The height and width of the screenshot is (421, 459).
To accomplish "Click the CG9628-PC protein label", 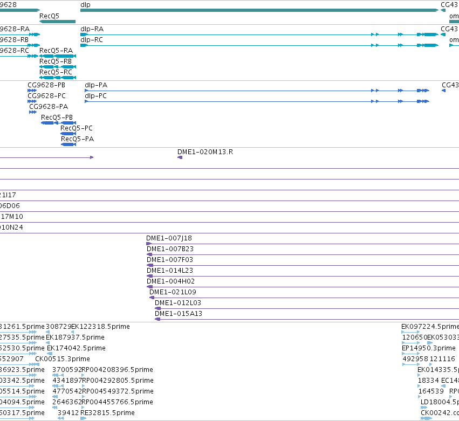I will [x=46, y=96].
